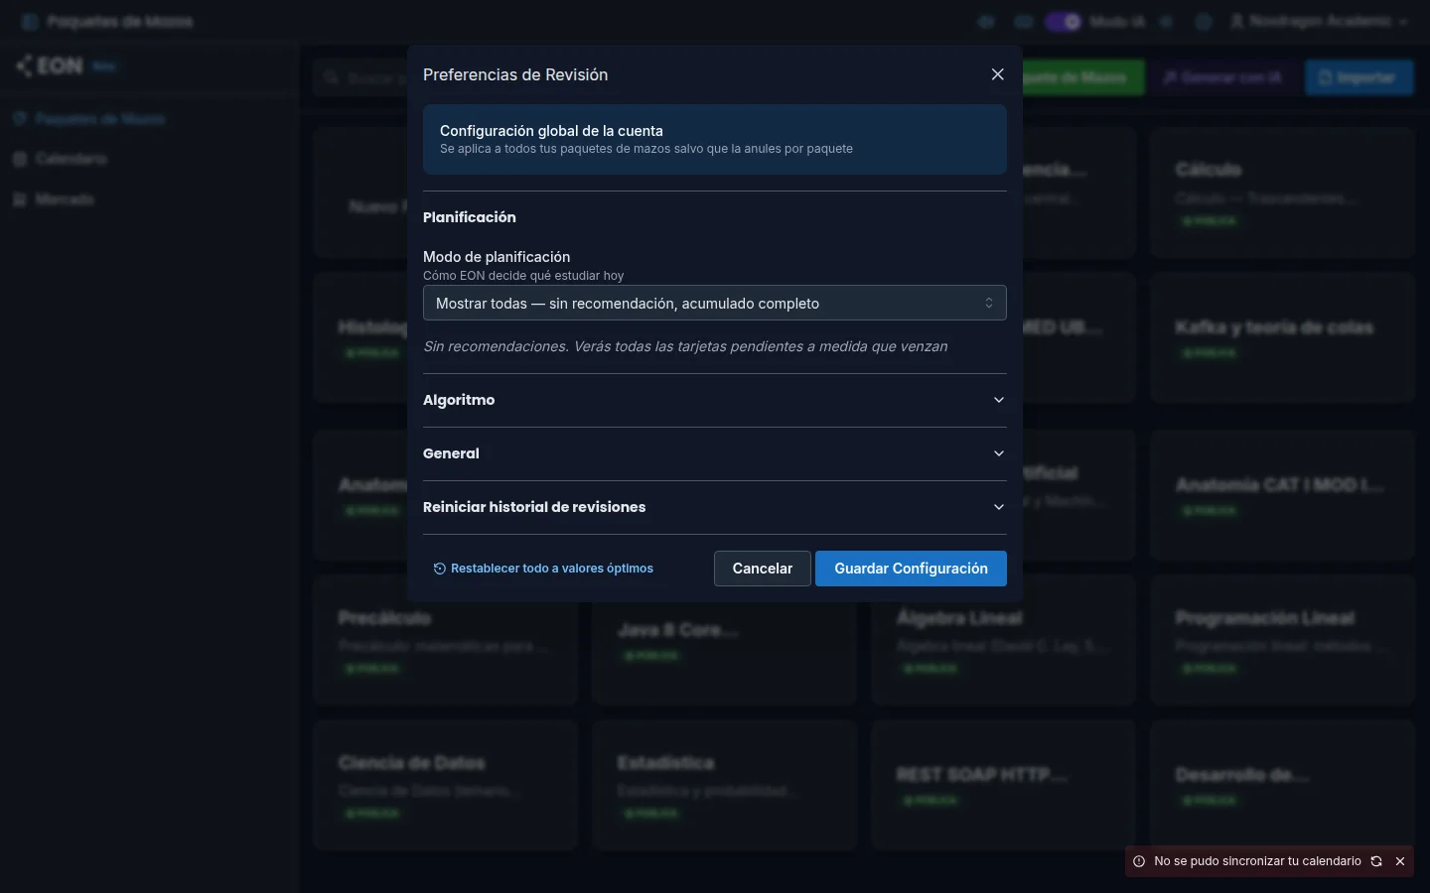Toggle the Modo IA switch
The height and width of the screenshot is (893, 1430).
point(1064,21)
